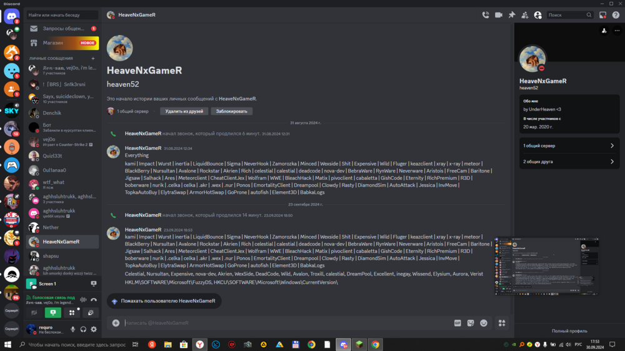
Task: Open emoji picker
Action: pyautogui.click(x=484, y=323)
